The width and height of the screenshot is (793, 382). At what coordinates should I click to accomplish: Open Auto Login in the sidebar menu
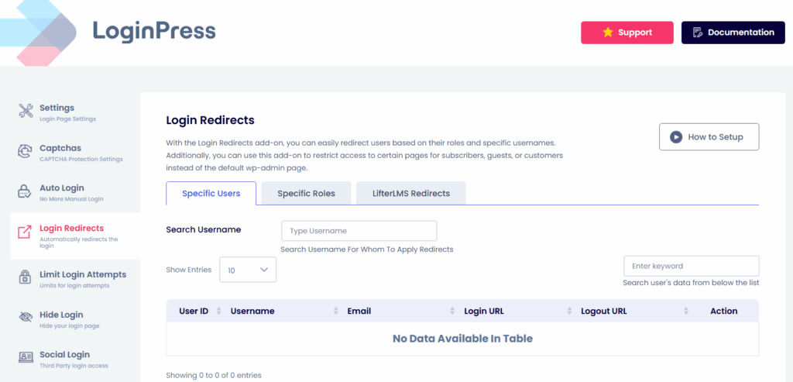pyautogui.click(x=75, y=192)
